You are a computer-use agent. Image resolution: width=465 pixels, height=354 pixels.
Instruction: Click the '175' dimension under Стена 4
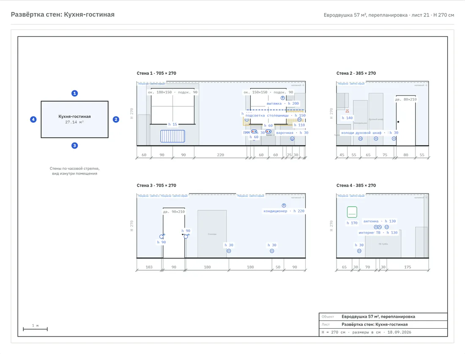pos(408,267)
